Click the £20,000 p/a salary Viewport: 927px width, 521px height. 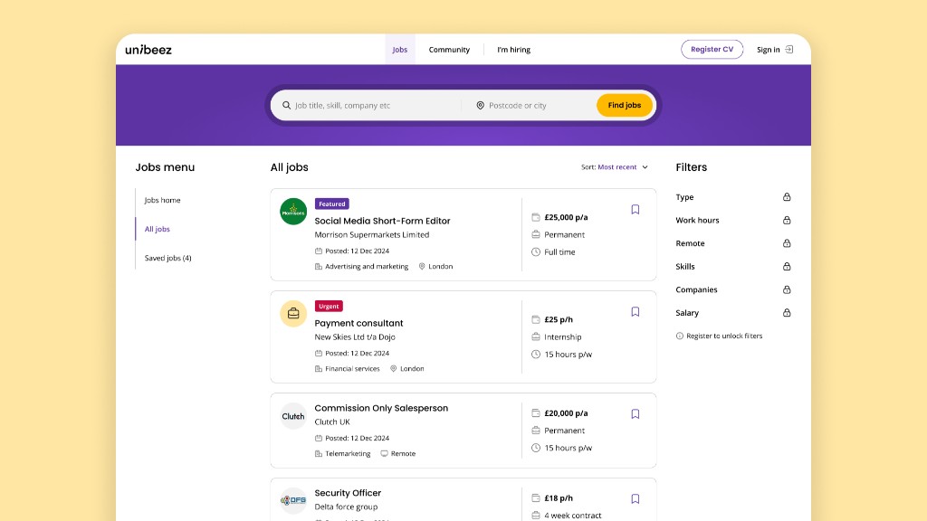click(566, 413)
